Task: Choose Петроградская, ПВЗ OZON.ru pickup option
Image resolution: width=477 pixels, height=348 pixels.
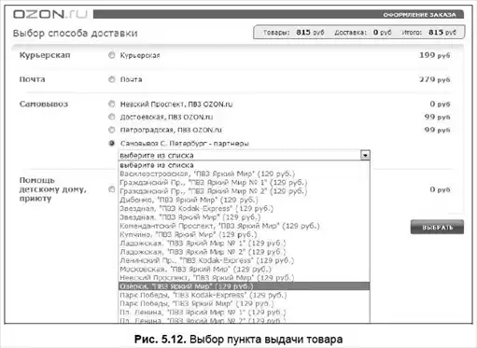Action: tap(111, 130)
